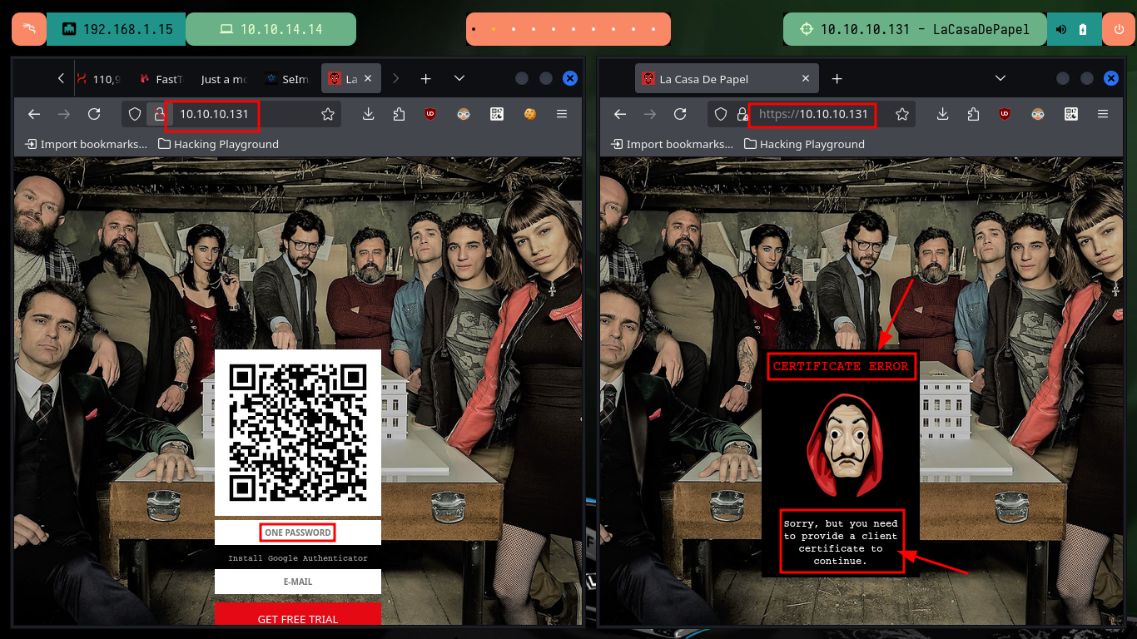Click the glasses-face extension icon in left browser
This screenshot has width=1137, height=639.
(464, 114)
